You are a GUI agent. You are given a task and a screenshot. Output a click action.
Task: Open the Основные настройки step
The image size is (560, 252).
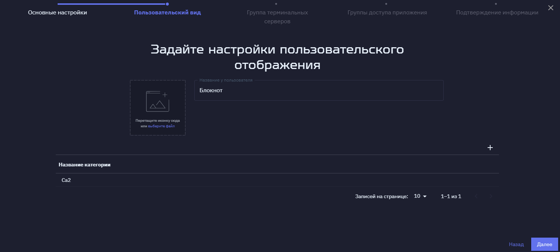[x=58, y=13]
